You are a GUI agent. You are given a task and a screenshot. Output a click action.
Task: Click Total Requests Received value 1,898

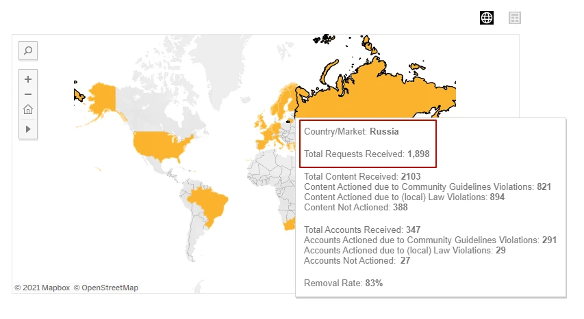[x=418, y=154]
